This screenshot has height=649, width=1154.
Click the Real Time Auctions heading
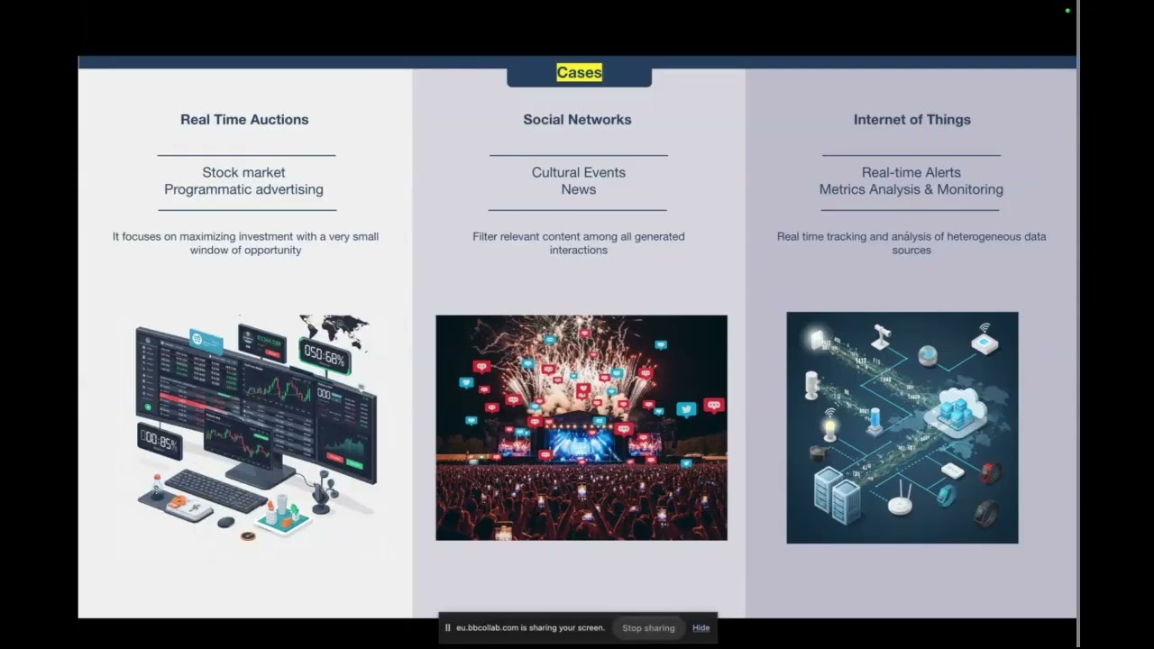244,119
